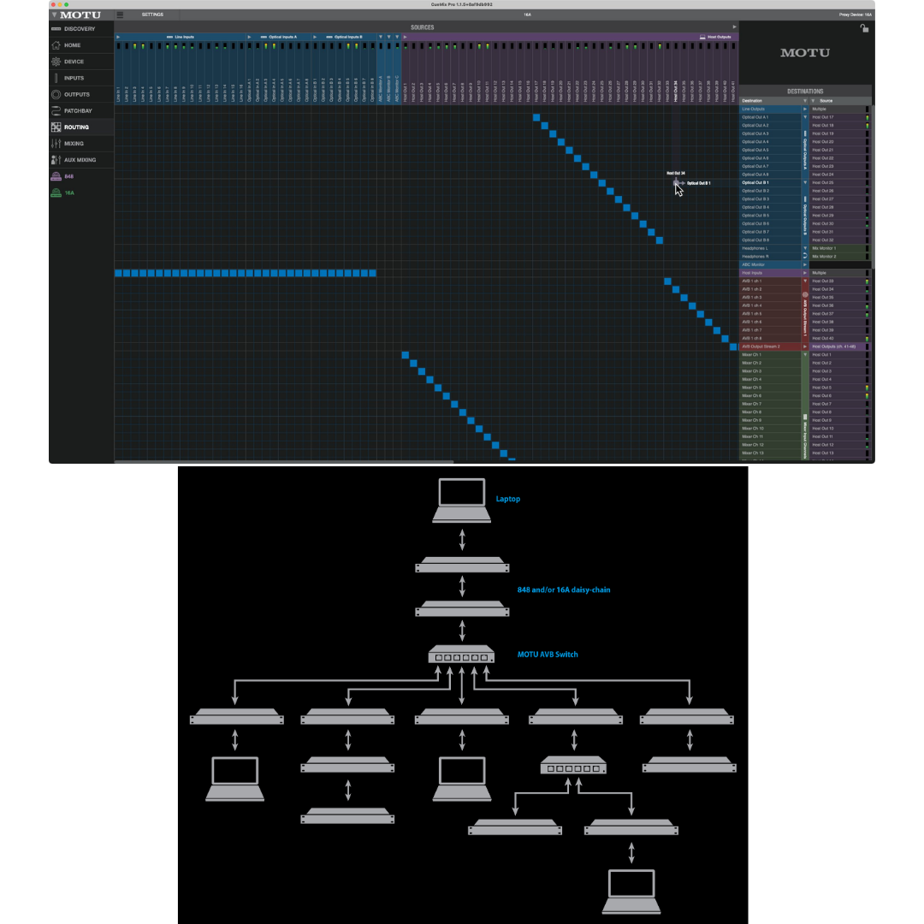The height and width of the screenshot is (924, 924).
Task: Toggle crosspoint Host Out 33 to AVB 1 ch 1
Action: (667, 281)
